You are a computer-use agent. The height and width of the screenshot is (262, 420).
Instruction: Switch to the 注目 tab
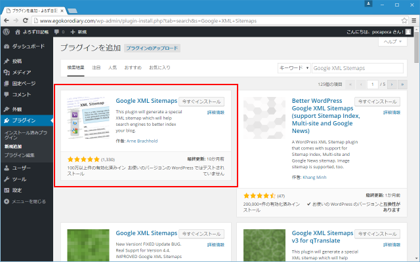[x=96, y=67]
